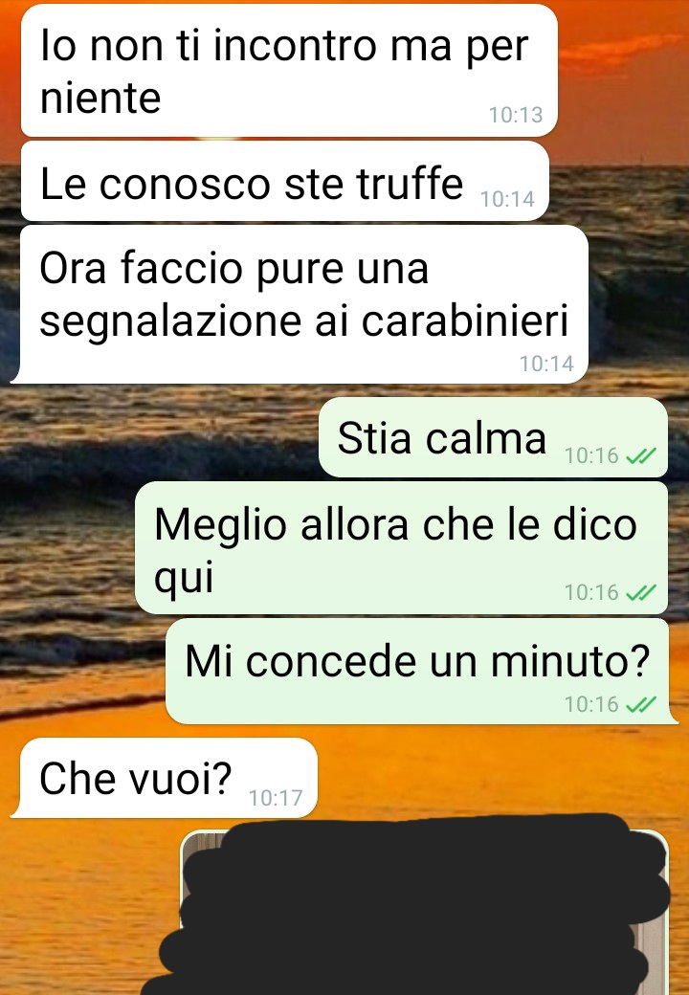689x995 pixels.
Task: Tap the 'Mi concede un minuto?' message
Action: click(x=422, y=672)
